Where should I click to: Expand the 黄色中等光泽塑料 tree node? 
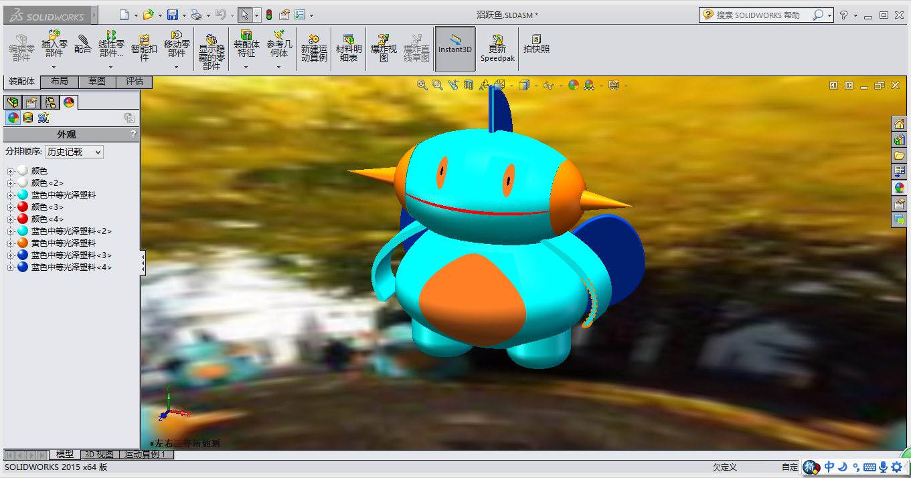click(10, 243)
